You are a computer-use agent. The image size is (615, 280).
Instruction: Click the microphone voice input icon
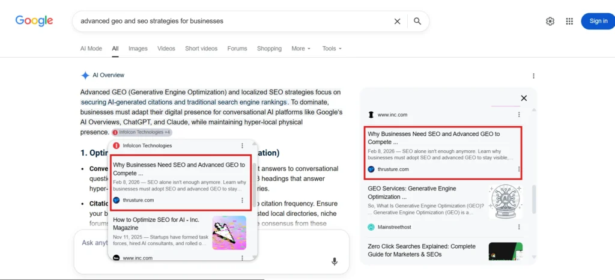334,261
